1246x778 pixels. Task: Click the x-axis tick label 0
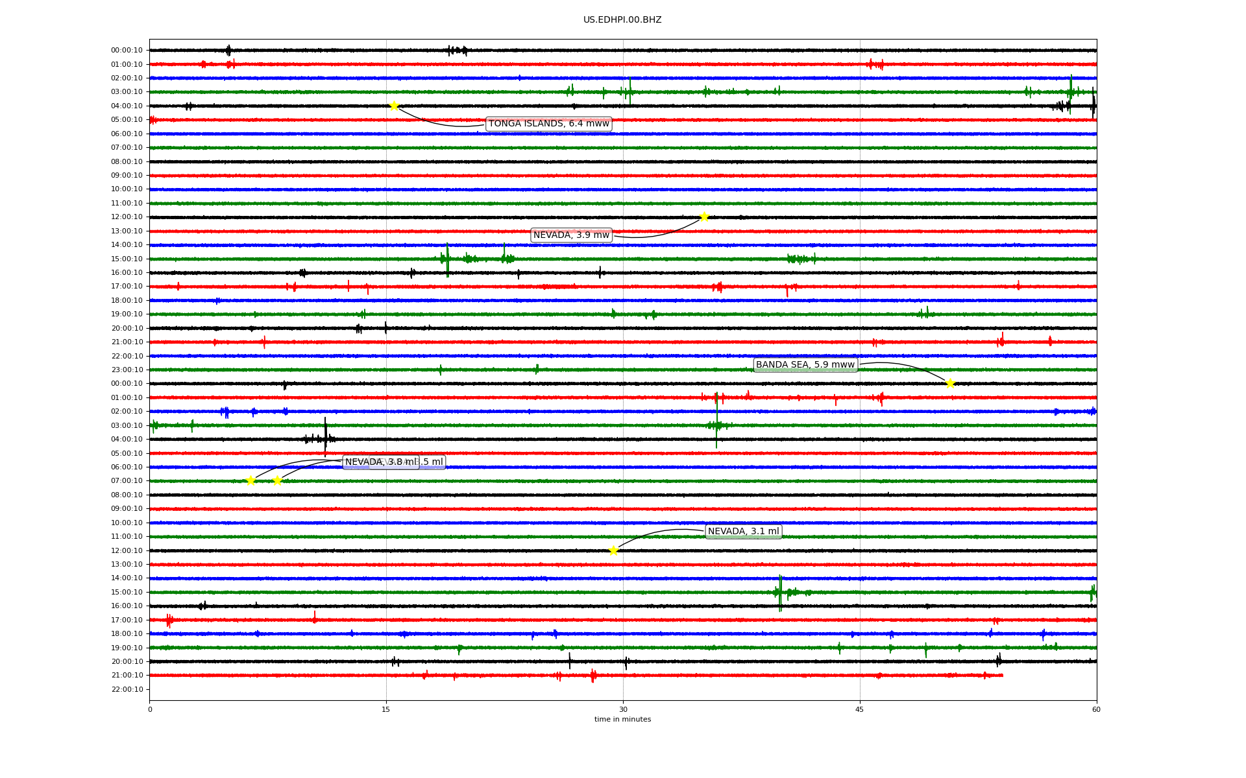(x=150, y=709)
